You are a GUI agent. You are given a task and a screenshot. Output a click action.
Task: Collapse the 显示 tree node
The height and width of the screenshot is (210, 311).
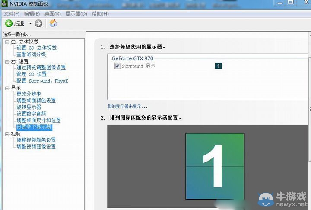tap(7, 88)
